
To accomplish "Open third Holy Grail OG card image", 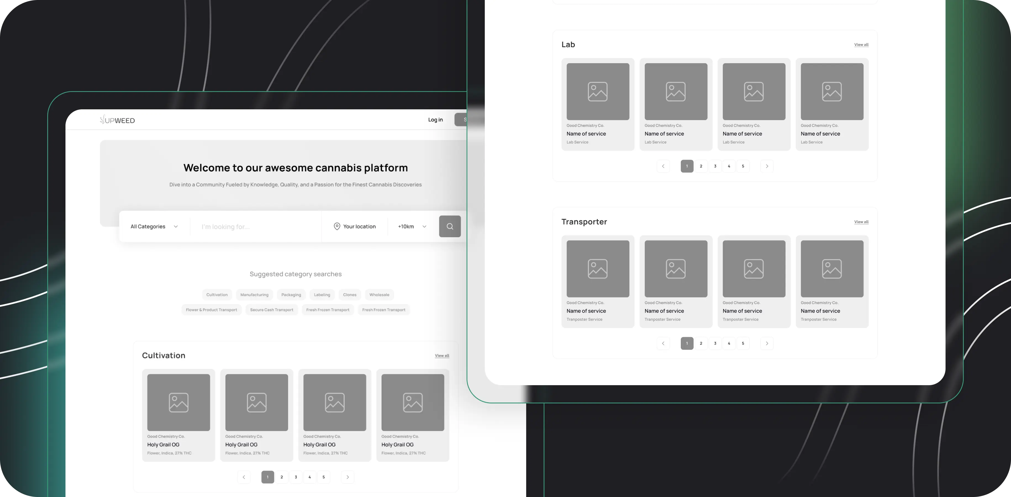I will [x=335, y=403].
